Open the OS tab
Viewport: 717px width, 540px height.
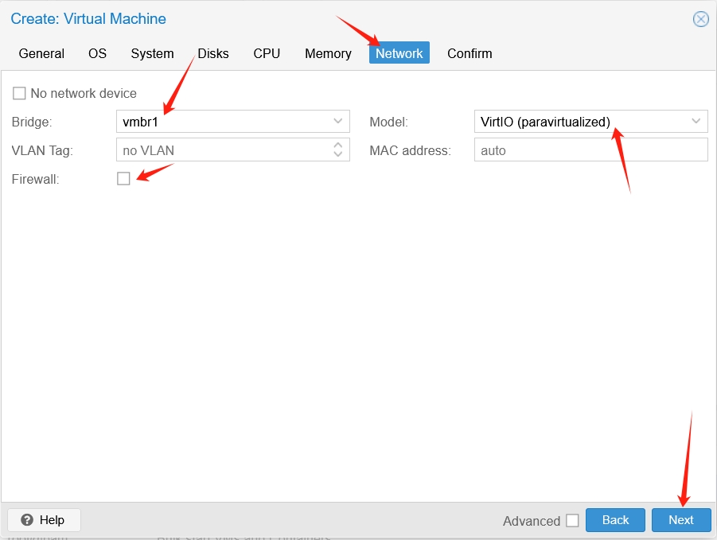click(97, 53)
